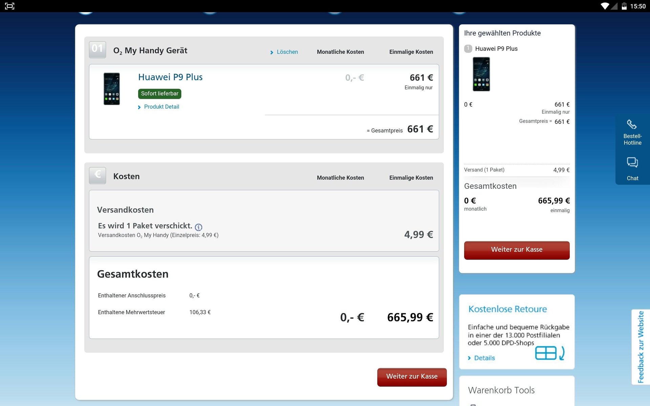Screen dimensions: 650x406
Task: Open the Chat speech bubble icon
Action: pos(632,162)
